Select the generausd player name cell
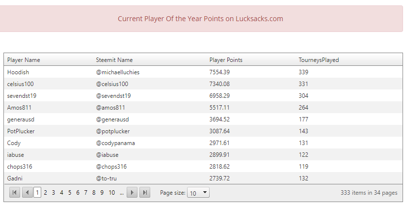 [21, 119]
